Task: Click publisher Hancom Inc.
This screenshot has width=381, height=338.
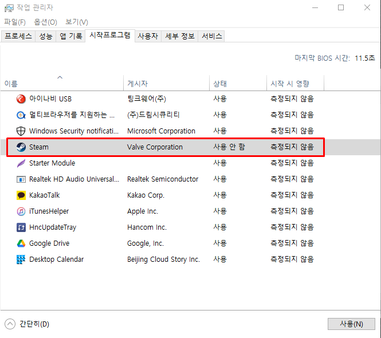Action: [x=147, y=227]
